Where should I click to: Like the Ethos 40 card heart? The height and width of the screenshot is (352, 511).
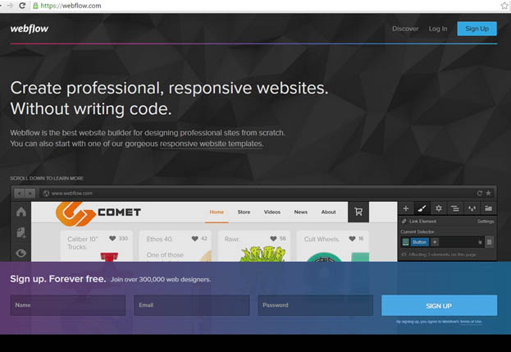pyautogui.click(x=195, y=239)
